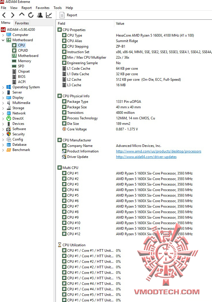Open the File menu
Image resolution: width=212 pixels, height=302 pixels.
point(4,8)
